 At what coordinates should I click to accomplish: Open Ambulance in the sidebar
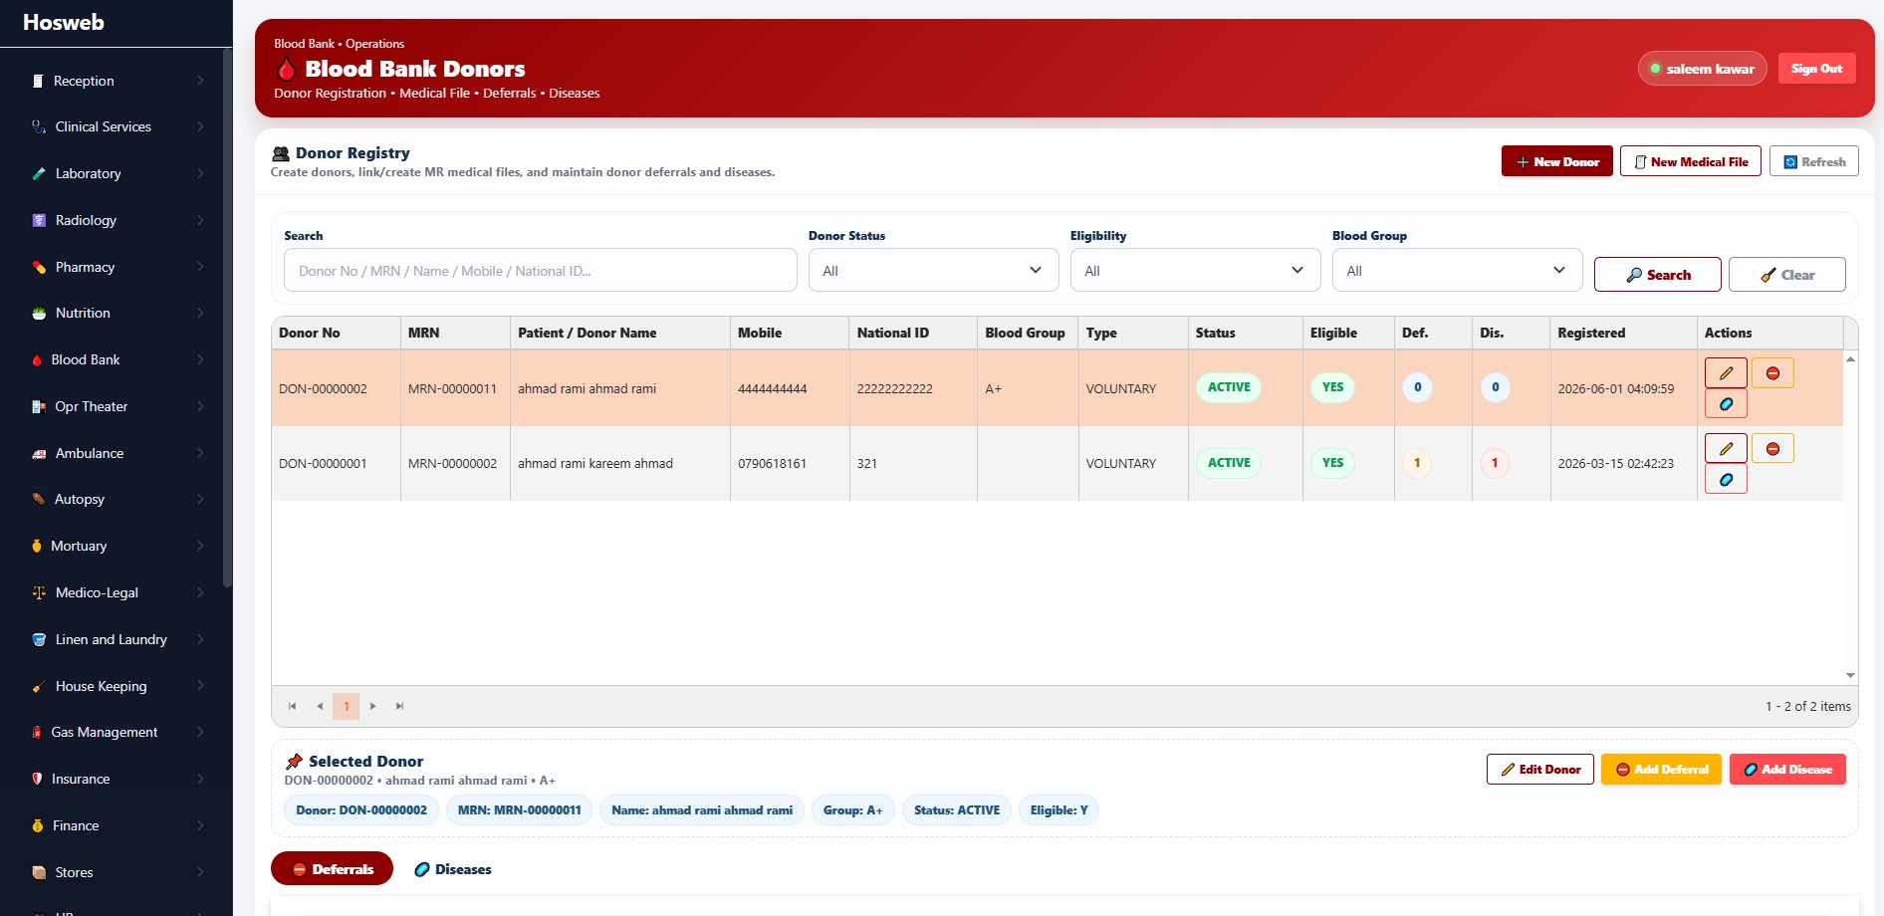tap(117, 453)
